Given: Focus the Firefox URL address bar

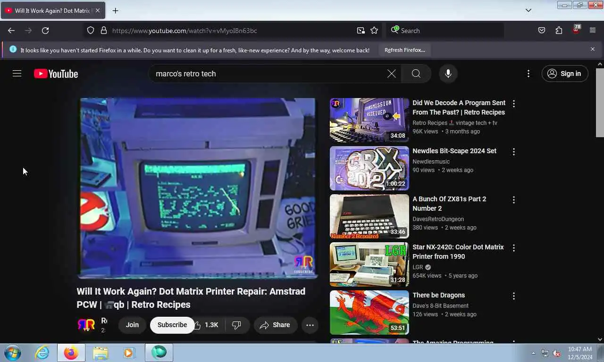Looking at the screenshot, I should click(x=231, y=31).
